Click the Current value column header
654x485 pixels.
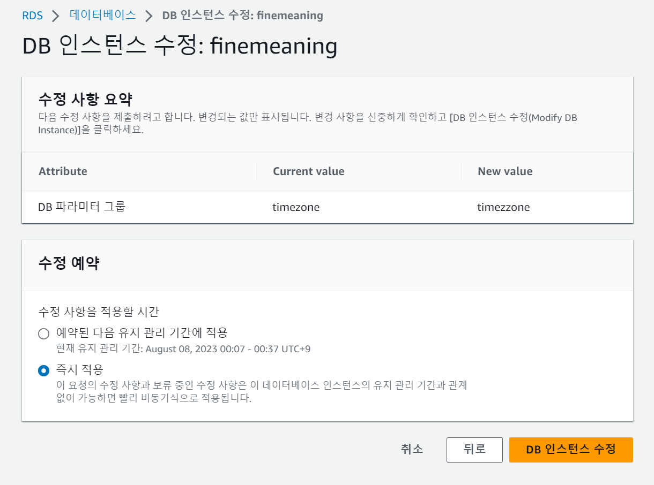click(x=308, y=171)
